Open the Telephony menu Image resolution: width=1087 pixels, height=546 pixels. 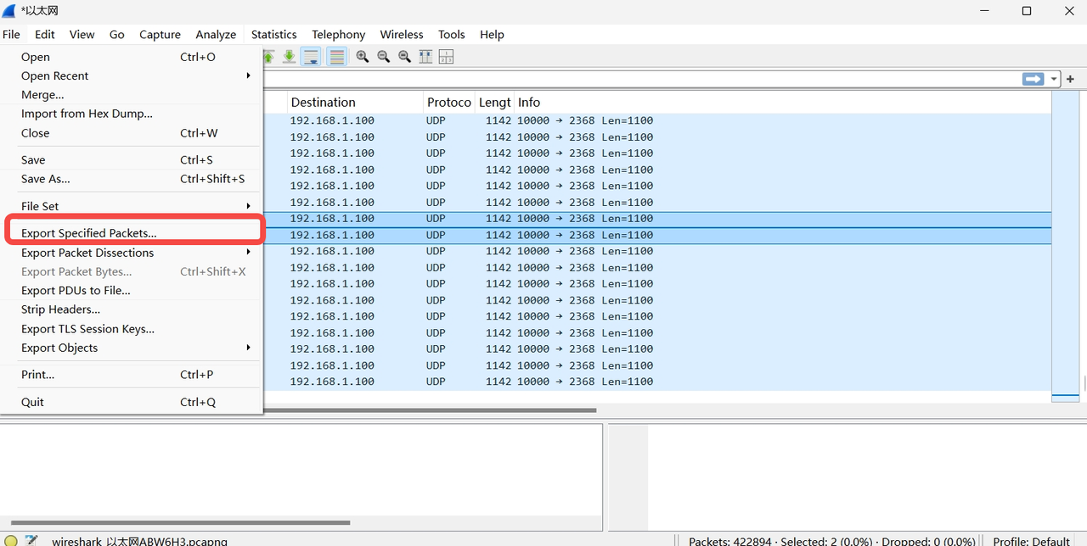click(x=338, y=34)
